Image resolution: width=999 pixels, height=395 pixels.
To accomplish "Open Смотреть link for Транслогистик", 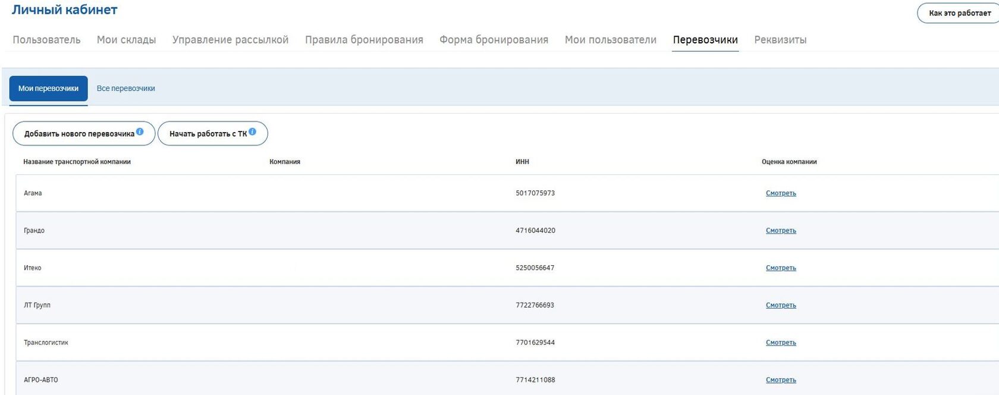I will coord(781,343).
